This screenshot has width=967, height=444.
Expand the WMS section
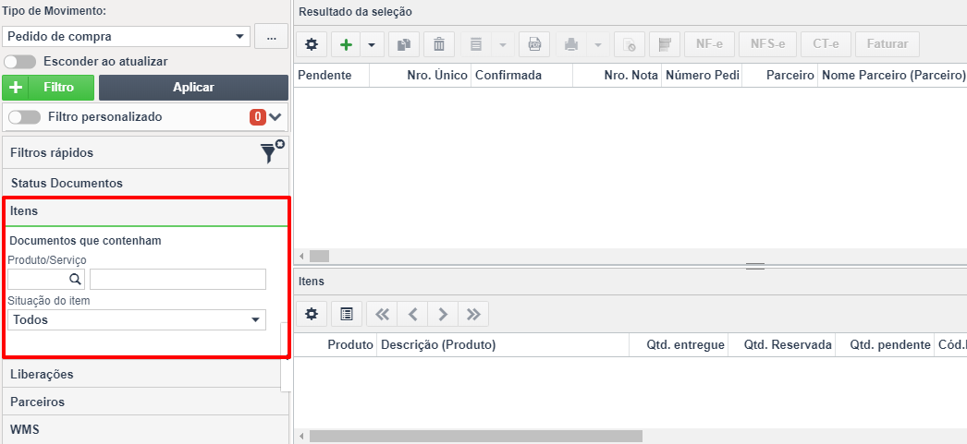tap(145, 429)
